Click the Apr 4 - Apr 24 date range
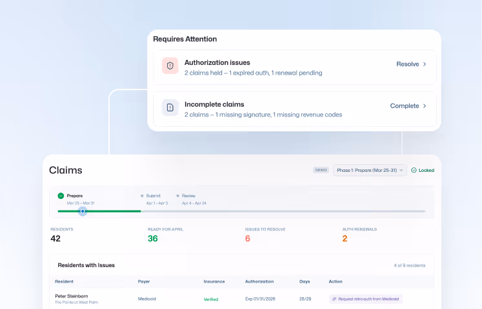This screenshot has width=482, height=309. pos(194,203)
